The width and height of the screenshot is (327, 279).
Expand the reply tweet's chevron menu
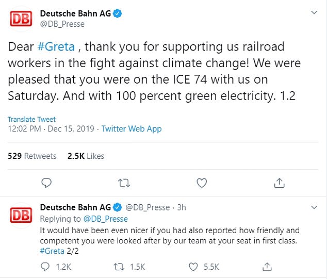point(314,207)
